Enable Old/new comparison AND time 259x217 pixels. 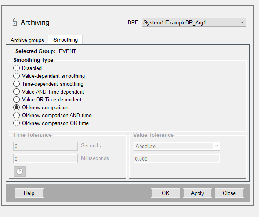coord(17,115)
